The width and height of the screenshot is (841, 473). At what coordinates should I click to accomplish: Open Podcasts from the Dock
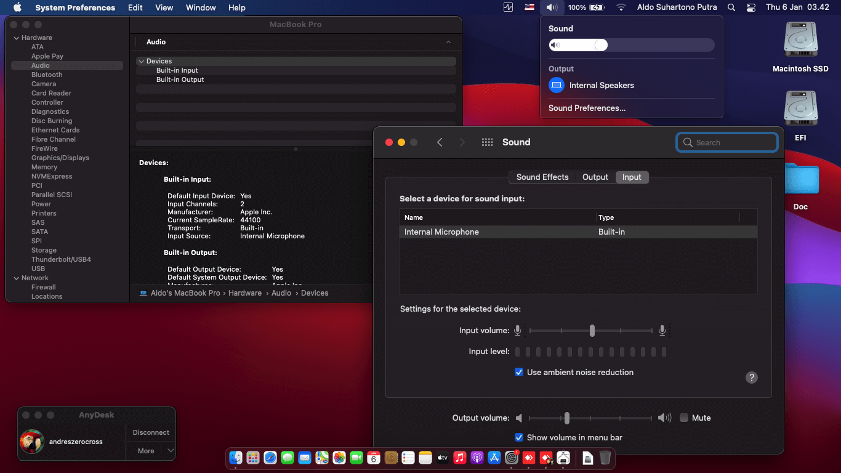pyautogui.click(x=477, y=458)
